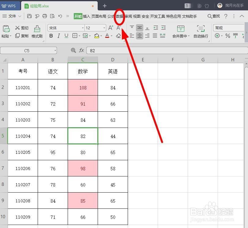Click the Cut (剪切) icon
The height and width of the screenshot is (228, 248).
coord(22,27)
